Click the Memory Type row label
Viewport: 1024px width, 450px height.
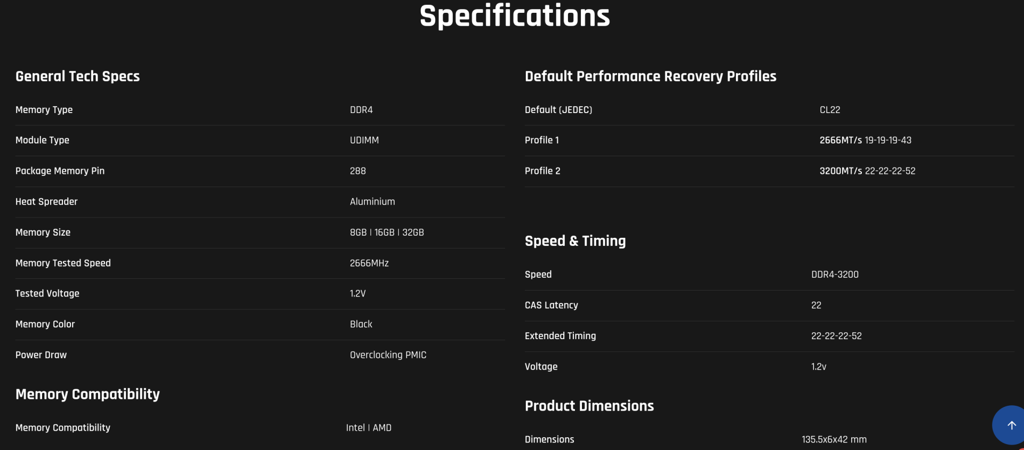pos(44,110)
